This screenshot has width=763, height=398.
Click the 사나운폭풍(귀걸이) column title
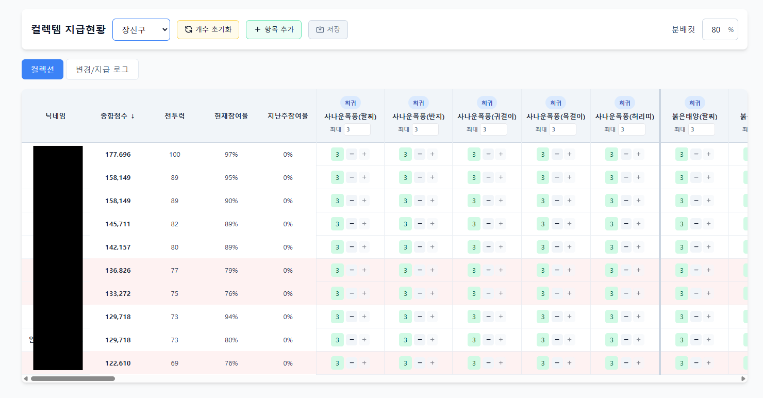click(487, 117)
